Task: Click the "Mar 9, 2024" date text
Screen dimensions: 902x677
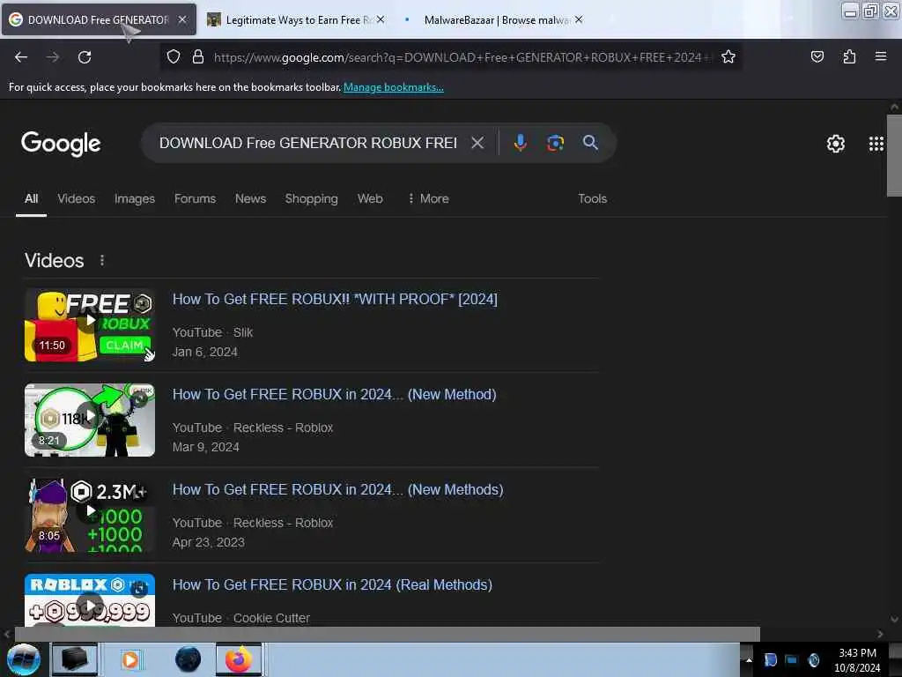Action: tap(206, 447)
